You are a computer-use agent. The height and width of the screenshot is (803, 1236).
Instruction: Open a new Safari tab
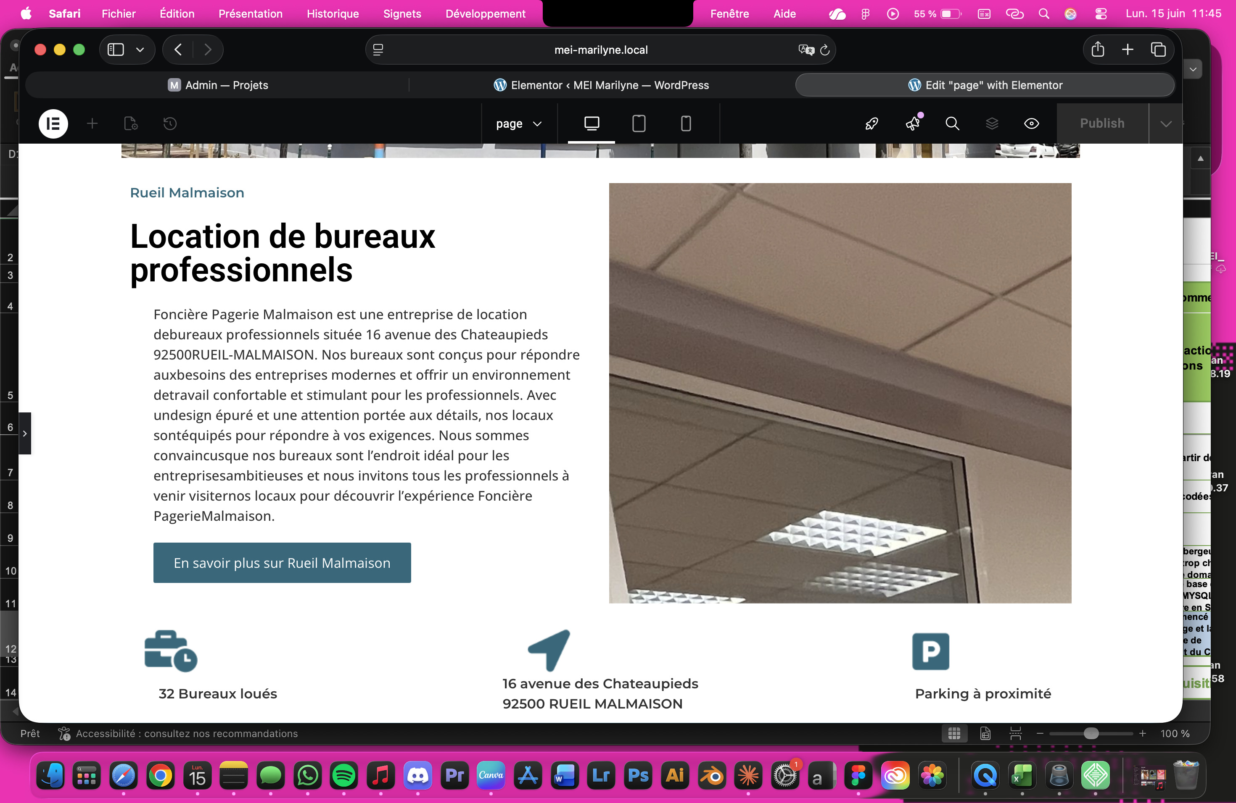tap(1128, 50)
